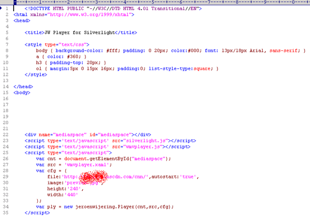Click the 'var cfg = {' line
Image resolution: width=310 pixels, height=219 pixels.
click(51, 171)
